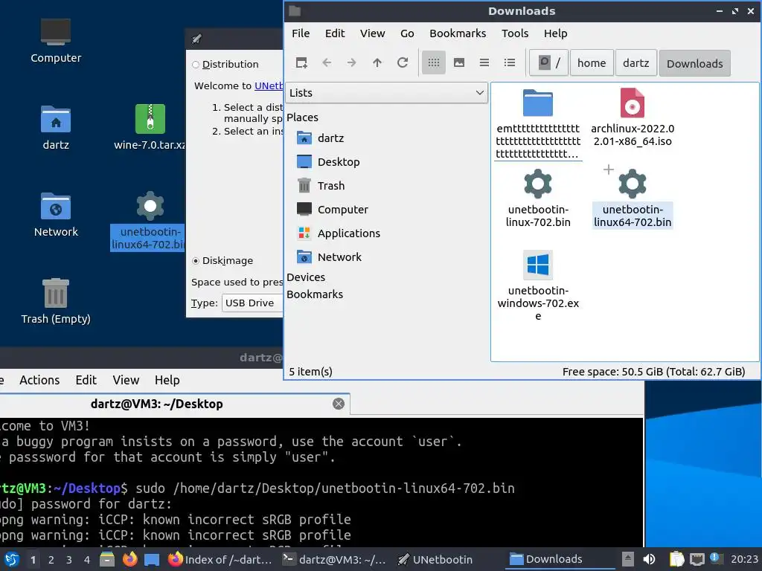Click the Devices section header

coord(306,277)
